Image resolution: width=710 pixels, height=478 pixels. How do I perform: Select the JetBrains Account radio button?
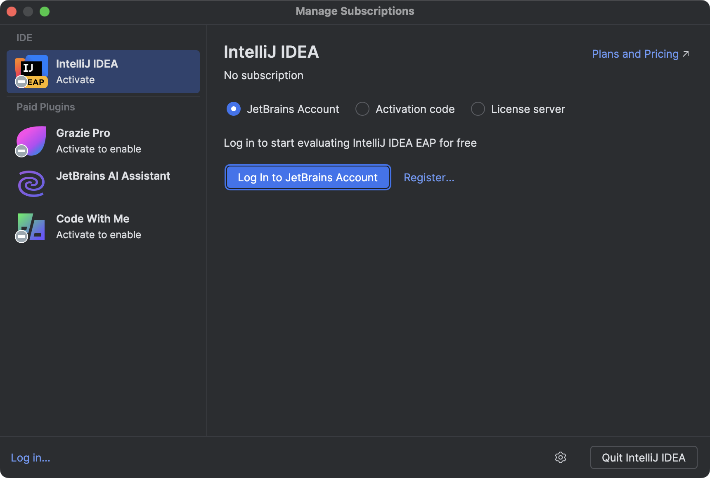[233, 109]
